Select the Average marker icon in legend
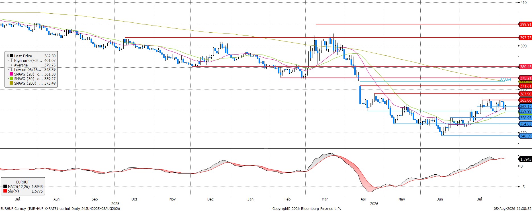 pyautogui.click(x=11, y=65)
